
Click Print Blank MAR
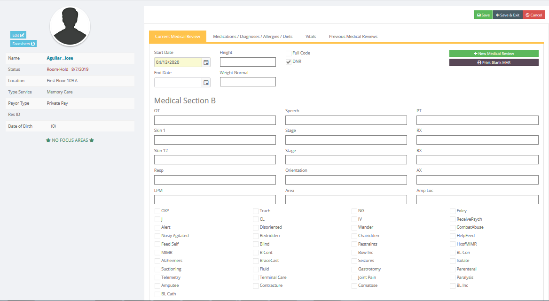coord(494,62)
